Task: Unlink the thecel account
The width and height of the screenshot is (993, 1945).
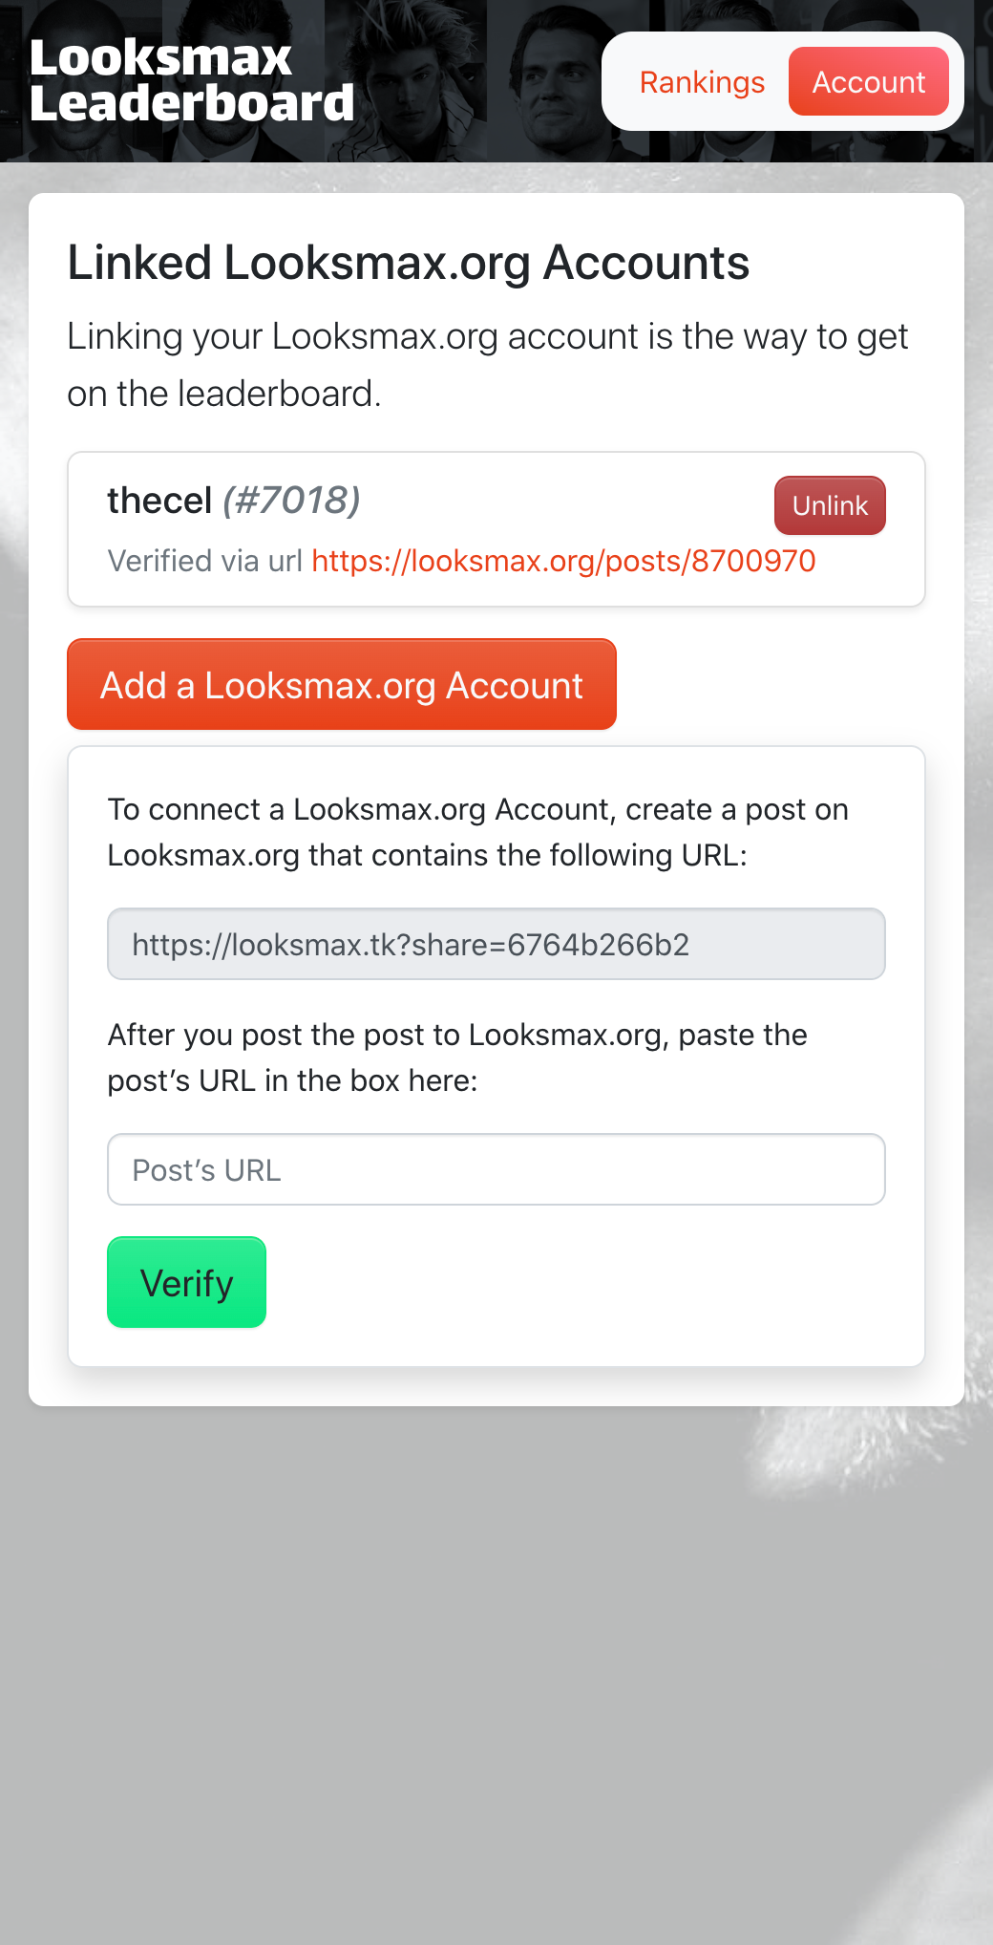Action: (829, 505)
